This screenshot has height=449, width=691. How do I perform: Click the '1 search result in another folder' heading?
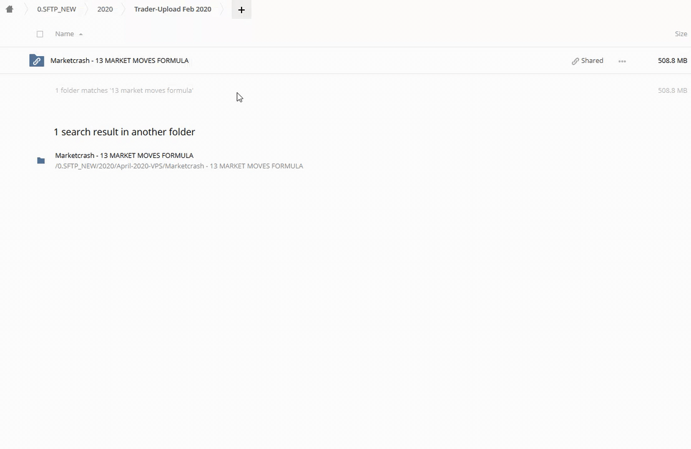click(124, 132)
